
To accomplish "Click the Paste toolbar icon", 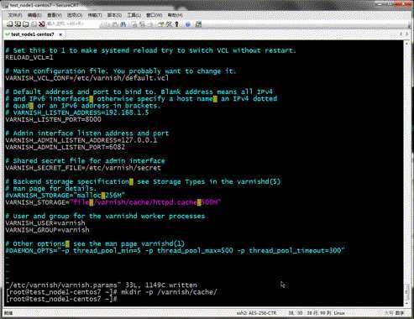I will pyautogui.click(x=115, y=24).
